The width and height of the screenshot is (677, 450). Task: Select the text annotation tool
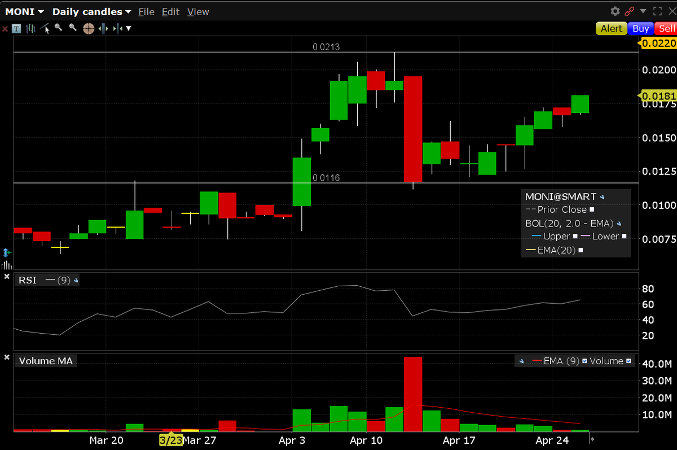17,28
